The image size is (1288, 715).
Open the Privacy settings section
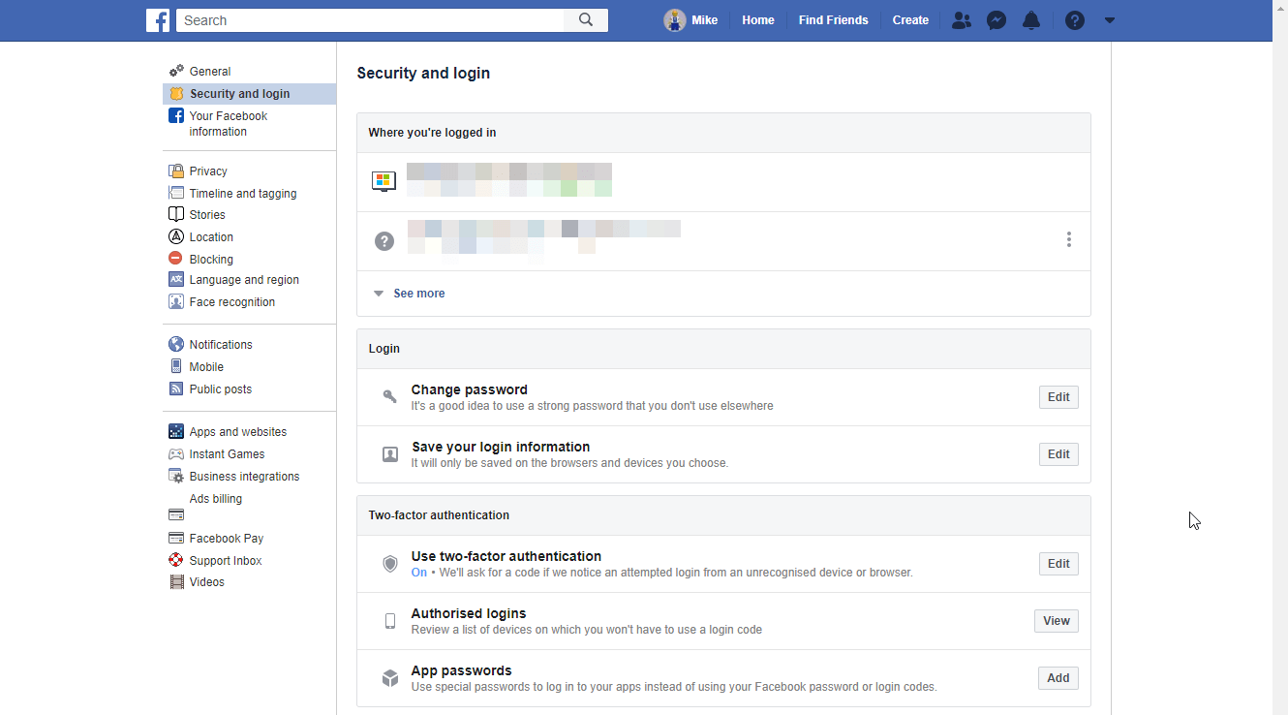tap(208, 171)
